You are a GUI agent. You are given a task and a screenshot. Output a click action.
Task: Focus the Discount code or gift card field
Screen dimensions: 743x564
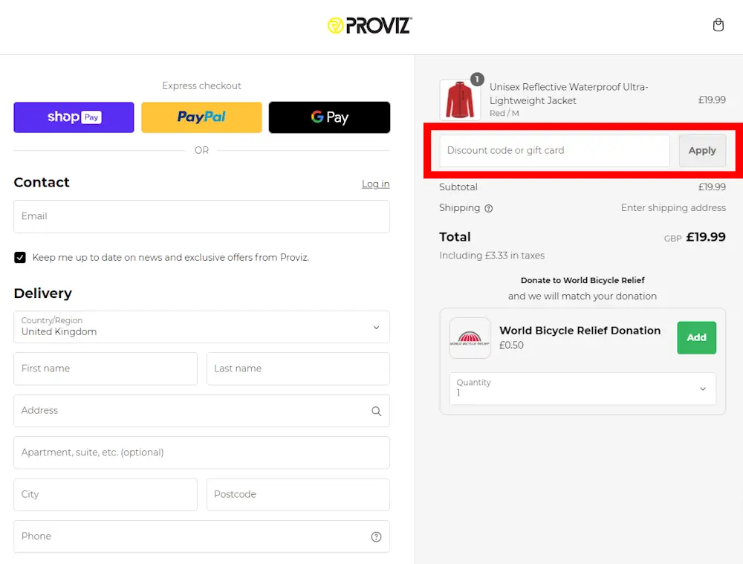pyautogui.click(x=554, y=151)
